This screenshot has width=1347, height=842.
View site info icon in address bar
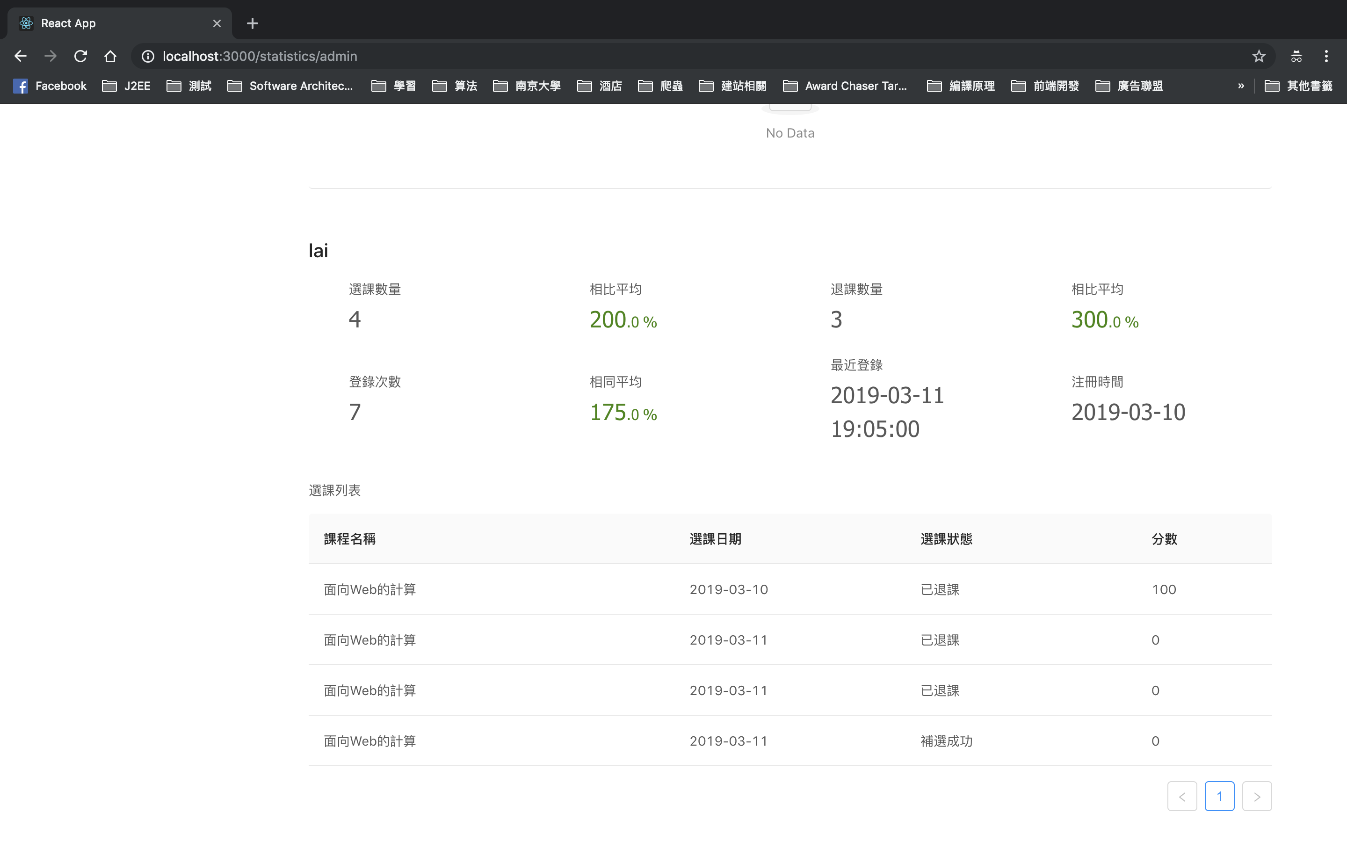[147, 56]
